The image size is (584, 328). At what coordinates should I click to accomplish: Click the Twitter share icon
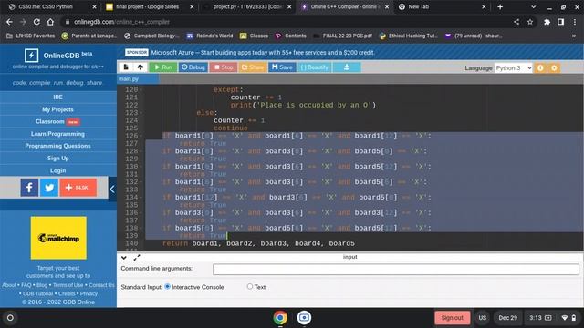[x=49, y=187]
